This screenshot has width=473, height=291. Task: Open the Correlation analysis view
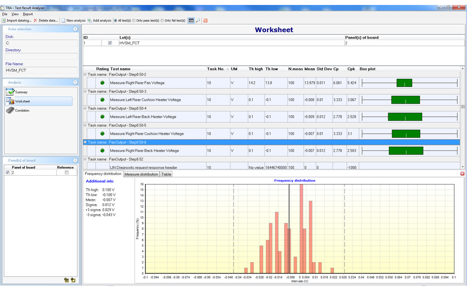coord(22,110)
